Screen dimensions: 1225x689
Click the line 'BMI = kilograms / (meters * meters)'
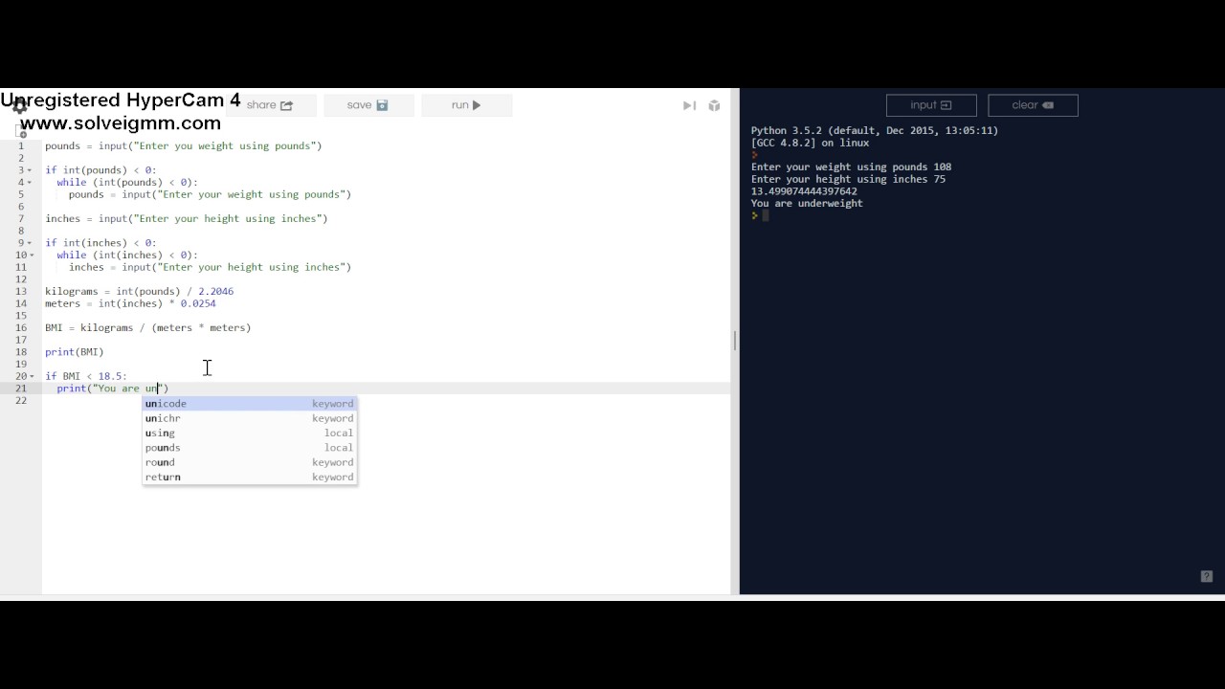coord(147,327)
